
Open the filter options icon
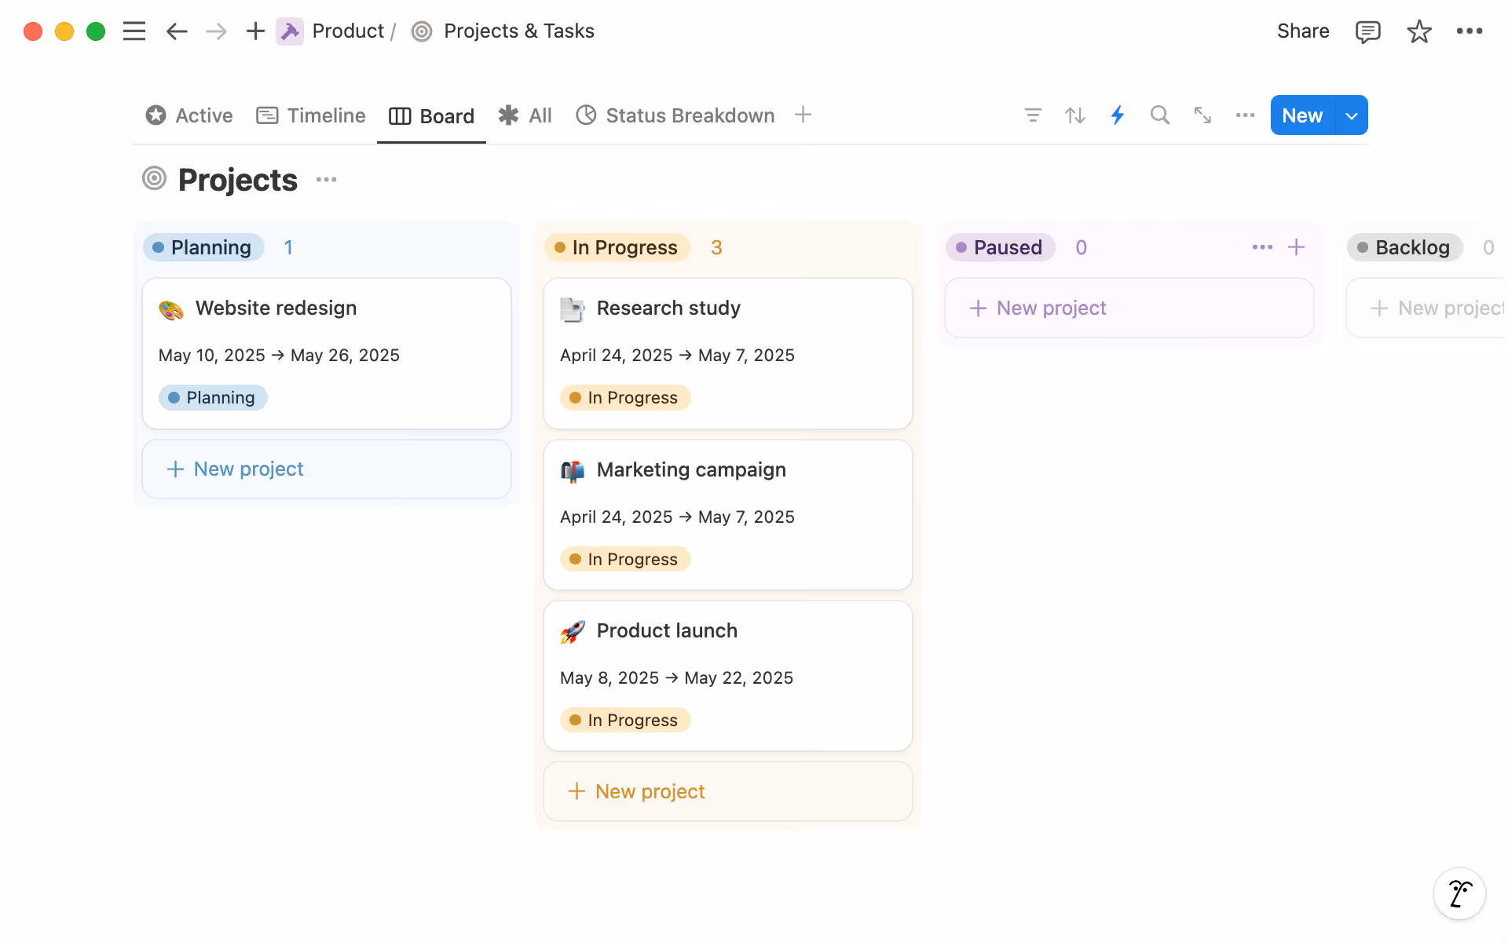1033,115
